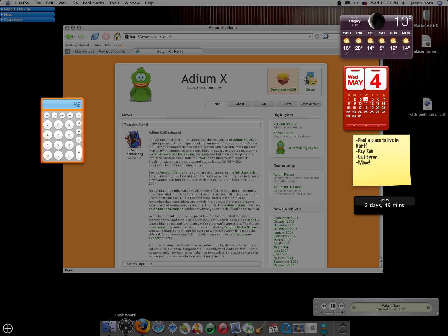Launch Firefox from the Dock
The width and height of the screenshot is (448, 336).
pos(142,326)
